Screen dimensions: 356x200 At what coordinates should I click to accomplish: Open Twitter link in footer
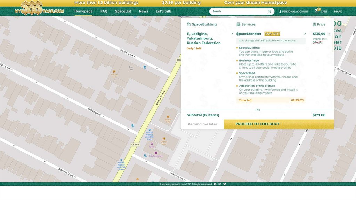pyautogui.click(x=225, y=184)
